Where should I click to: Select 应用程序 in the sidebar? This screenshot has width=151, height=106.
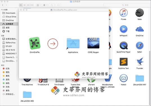9,24
